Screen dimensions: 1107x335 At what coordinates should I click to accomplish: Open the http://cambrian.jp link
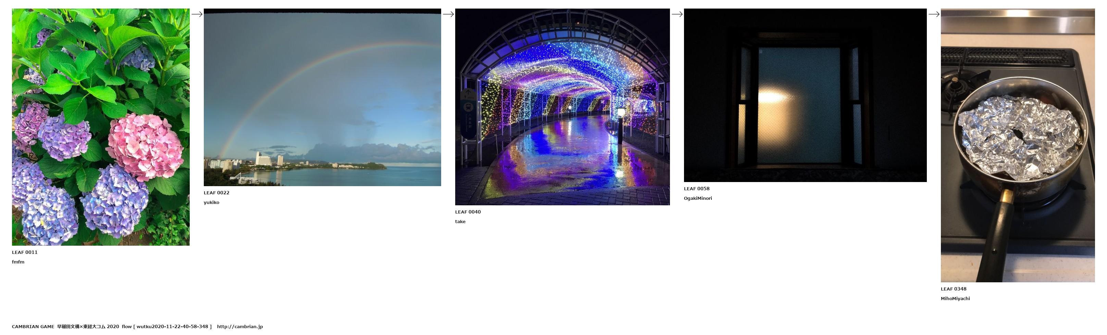pos(240,327)
